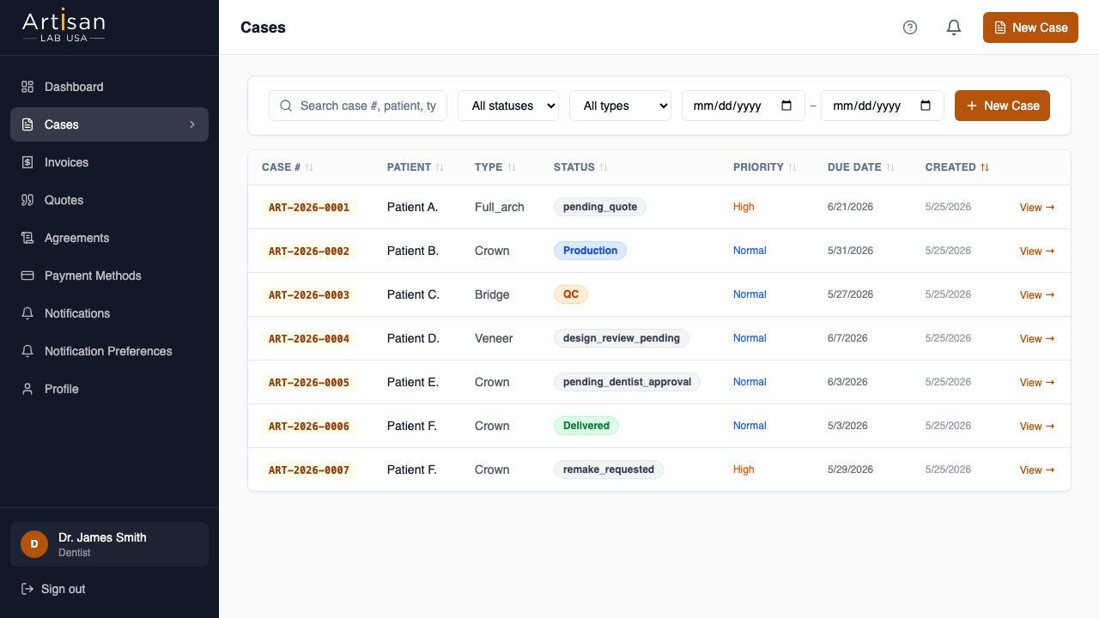Click View link for ART-2026-0006
The width and height of the screenshot is (1099, 618).
click(x=1037, y=427)
